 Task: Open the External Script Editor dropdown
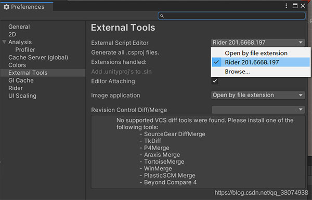(258, 43)
